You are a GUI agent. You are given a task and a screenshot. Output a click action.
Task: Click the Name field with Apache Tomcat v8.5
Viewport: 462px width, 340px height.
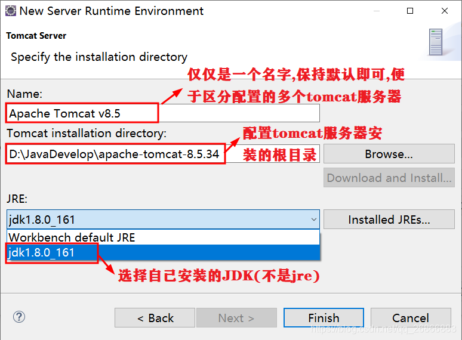click(163, 113)
